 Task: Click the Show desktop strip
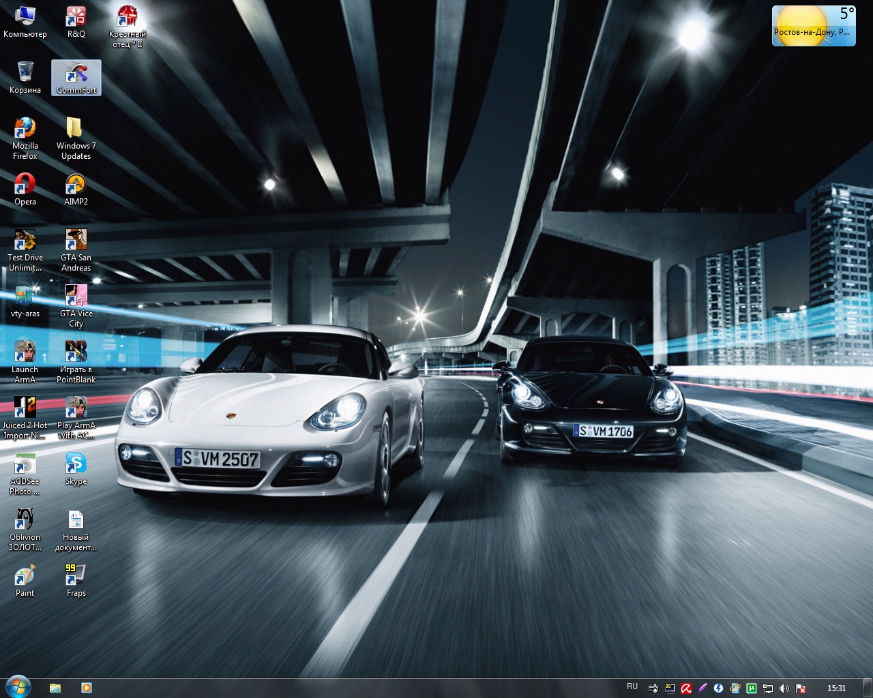[868, 688]
